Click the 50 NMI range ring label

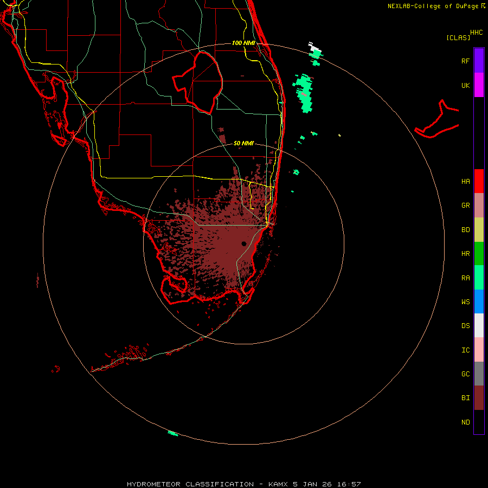tap(243, 143)
